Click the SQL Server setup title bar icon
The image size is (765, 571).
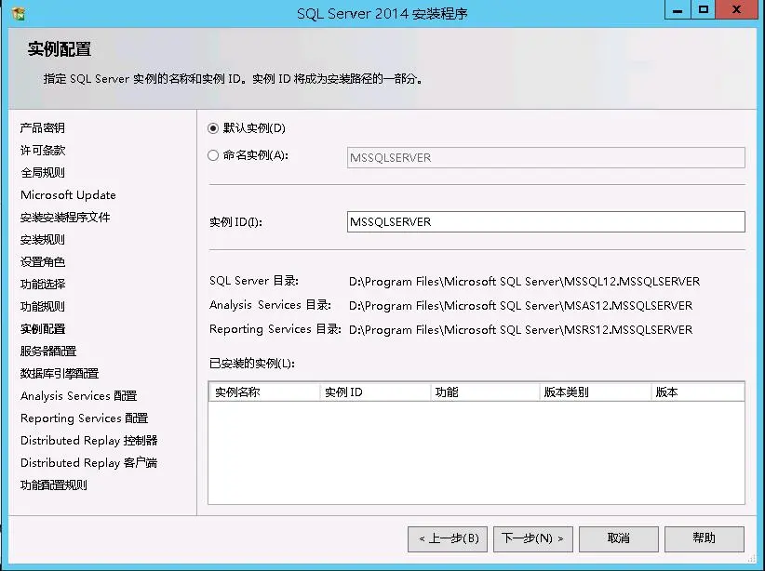pyautogui.click(x=19, y=13)
